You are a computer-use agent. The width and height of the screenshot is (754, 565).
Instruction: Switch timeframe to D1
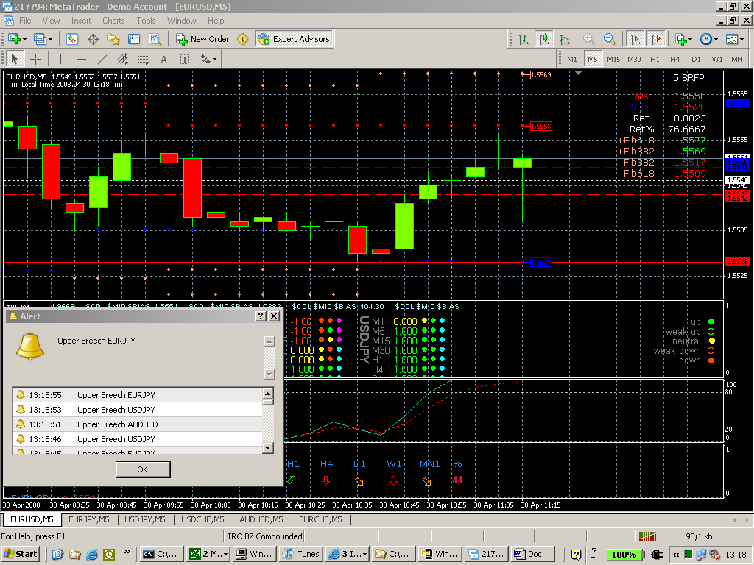click(x=696, y=59)
